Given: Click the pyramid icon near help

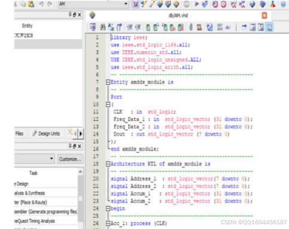Looking at the screenshot, I should point(273,4).
